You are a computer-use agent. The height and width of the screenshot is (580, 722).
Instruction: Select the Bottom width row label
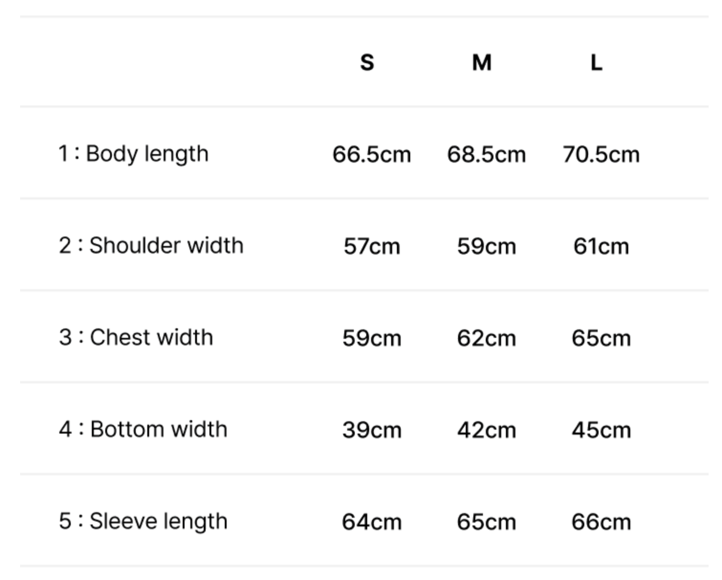(x=143, y=429)
